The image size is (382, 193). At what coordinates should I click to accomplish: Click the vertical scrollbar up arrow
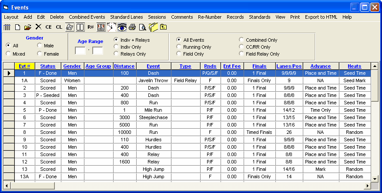[x=375, y=66]
